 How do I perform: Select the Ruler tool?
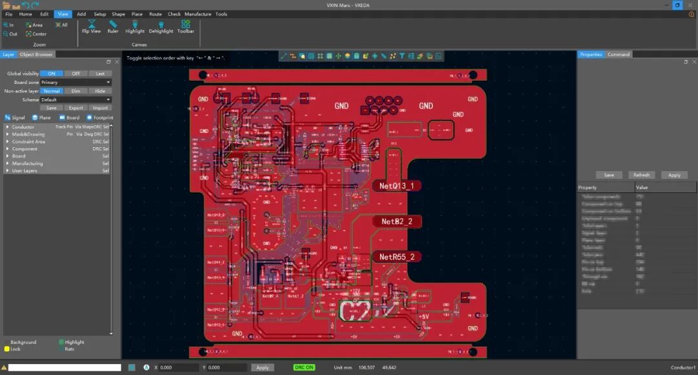point(113,26)
